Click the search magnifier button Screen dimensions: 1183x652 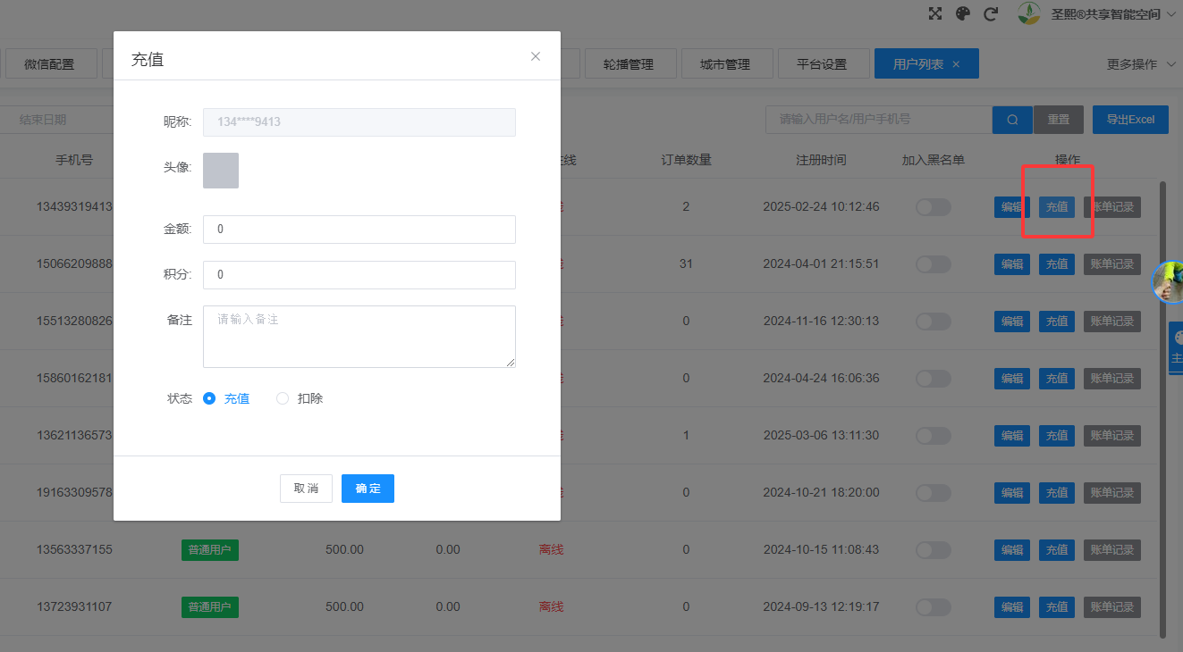pyautogui.click(x=1012, y=120)
